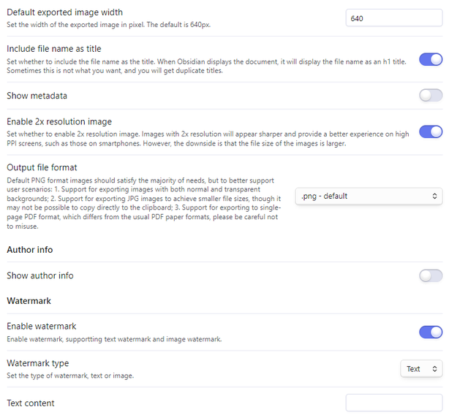Open the Output file format dropdown
The image size is (468, 415).
[x=369, y=196]
